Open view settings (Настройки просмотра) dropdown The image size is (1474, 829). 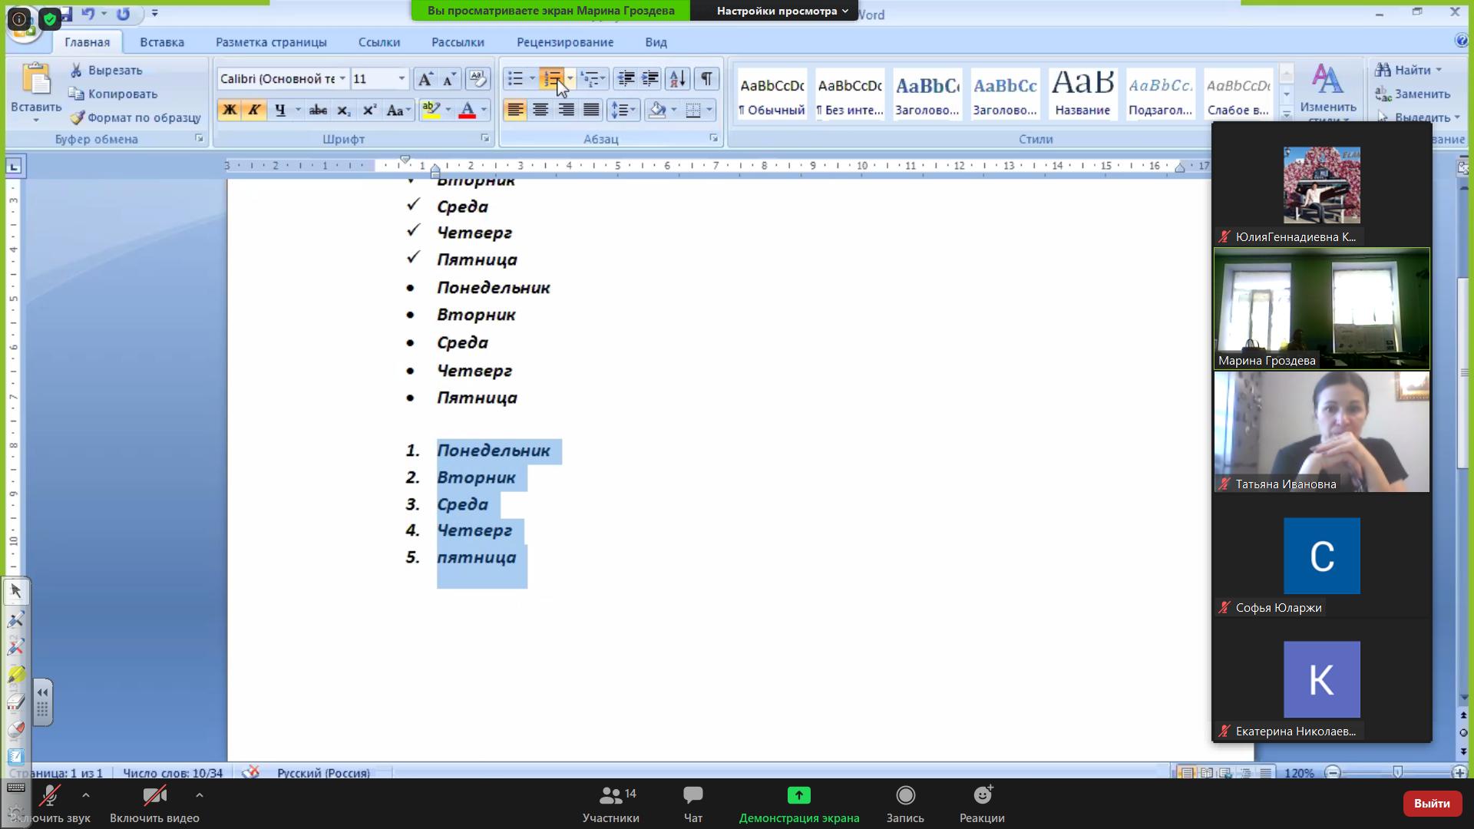(x=782, y=11)
